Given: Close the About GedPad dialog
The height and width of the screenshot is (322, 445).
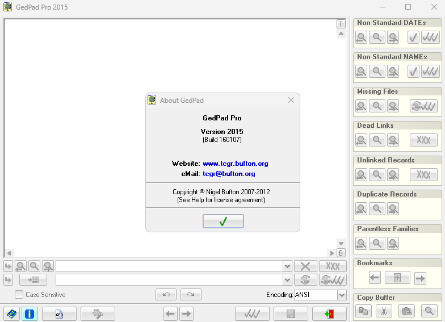Looking at the screenshot, I should click(x=291, y=100).
